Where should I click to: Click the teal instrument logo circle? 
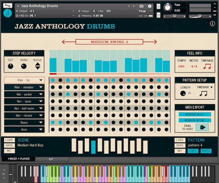click(7, 13)
